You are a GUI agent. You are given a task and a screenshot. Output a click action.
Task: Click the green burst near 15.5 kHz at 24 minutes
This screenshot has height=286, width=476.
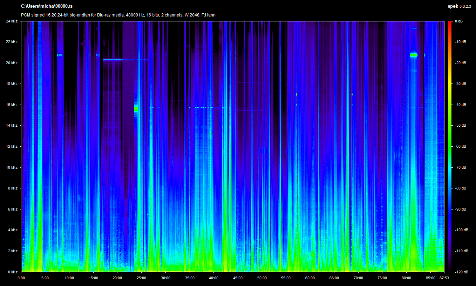tap(136, 109)
